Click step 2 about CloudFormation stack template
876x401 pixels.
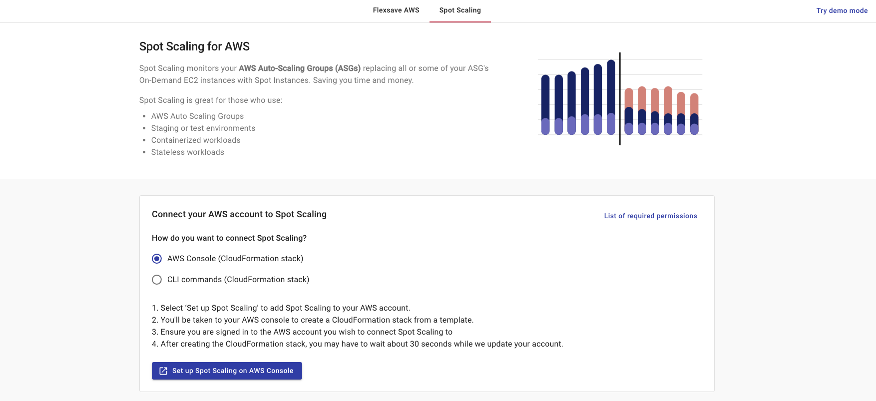click(313, 320)
